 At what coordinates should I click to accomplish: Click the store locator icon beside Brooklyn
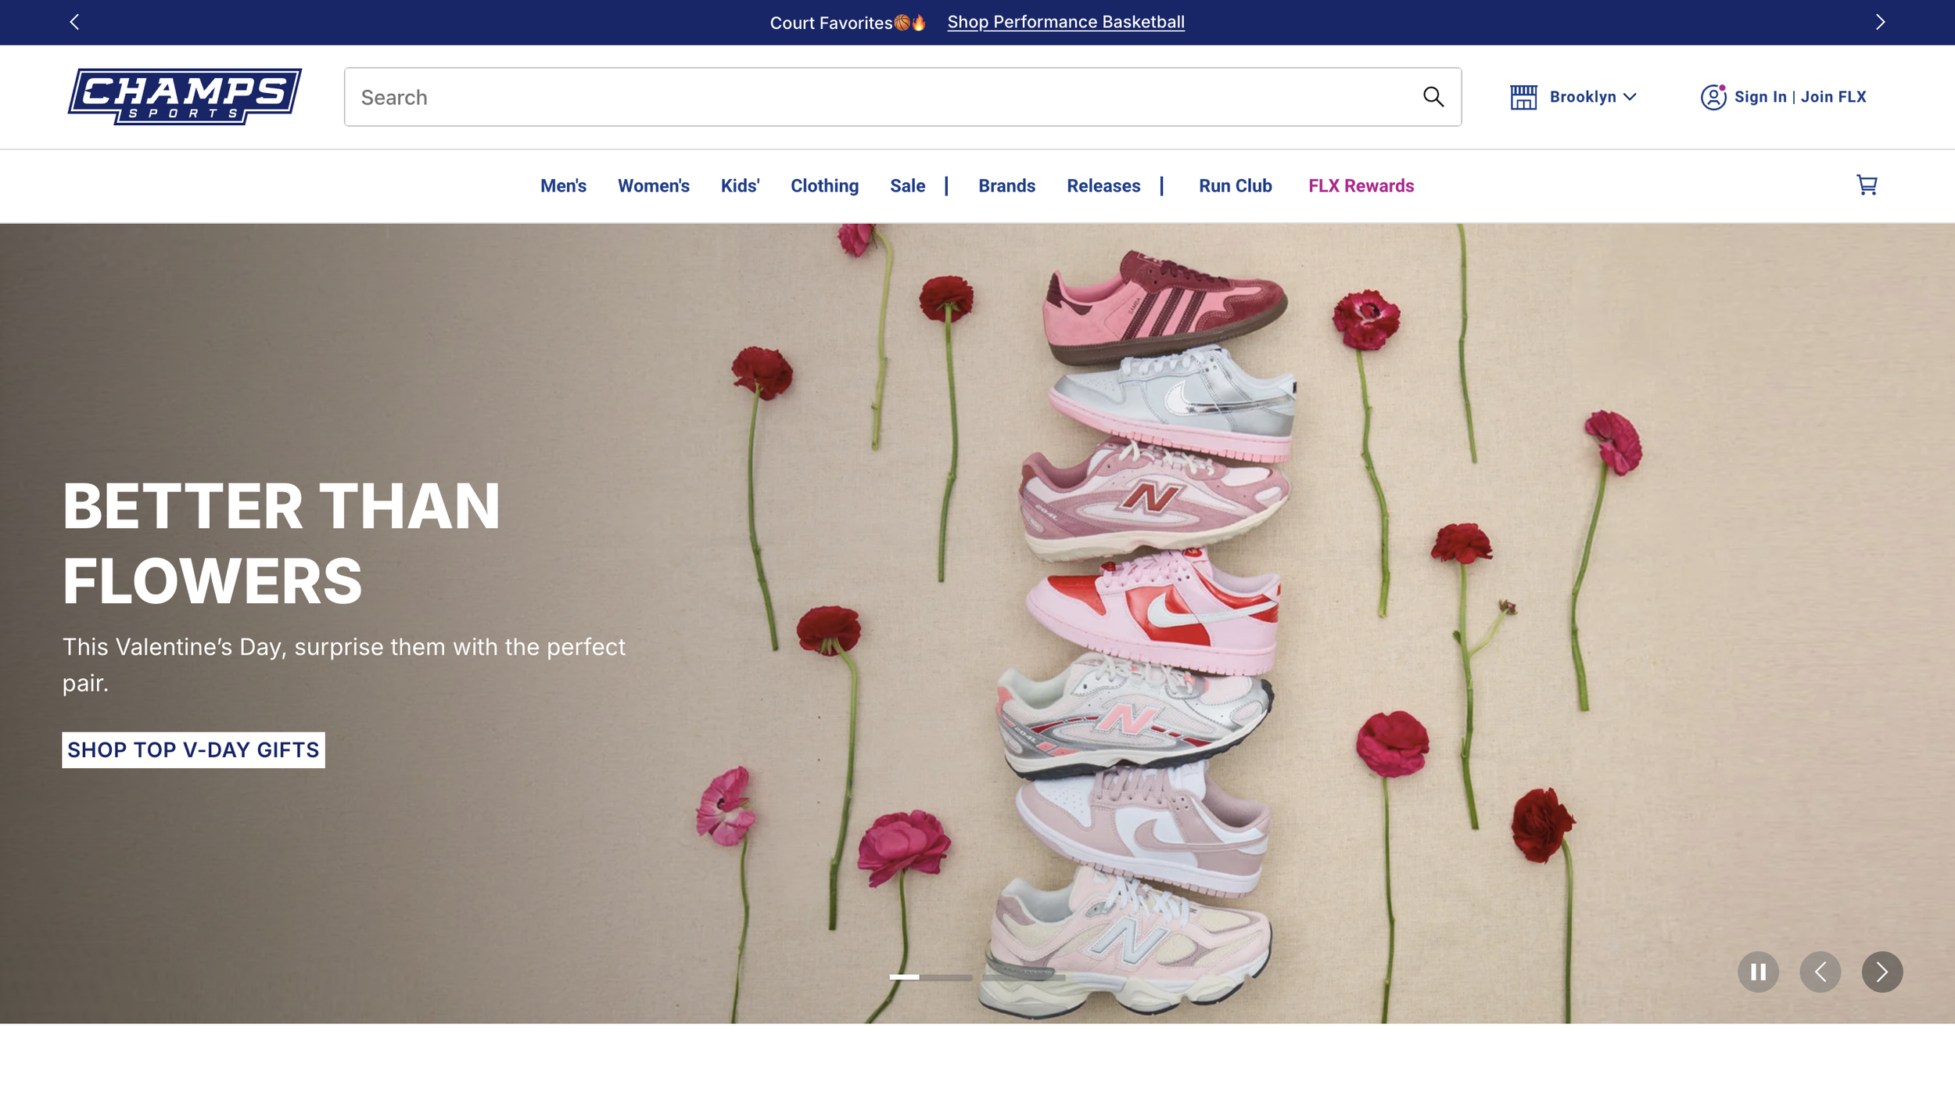tap(1523, 97)
